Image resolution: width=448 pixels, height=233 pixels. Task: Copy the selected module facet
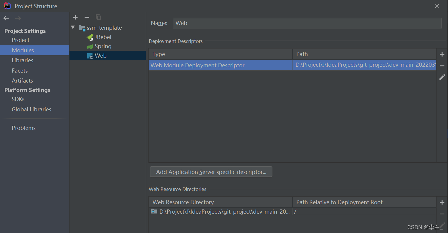[x=98, y=17]
